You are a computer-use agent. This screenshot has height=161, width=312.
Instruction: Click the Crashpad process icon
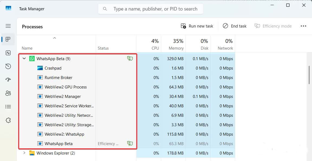click(x=40, y=68)
